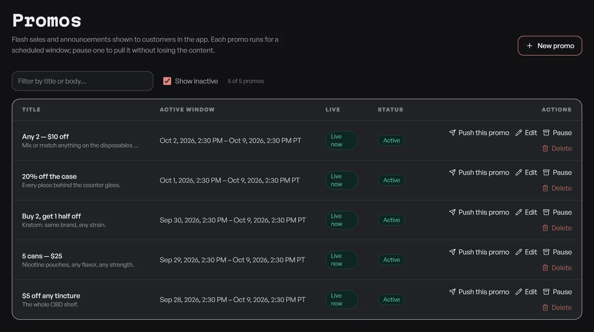Click the Title column header
Image resolution: width=594 pixels, height=332 pixels.
tap(31, 110)
